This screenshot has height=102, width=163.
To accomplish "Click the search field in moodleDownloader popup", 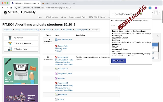I will 130,25.
